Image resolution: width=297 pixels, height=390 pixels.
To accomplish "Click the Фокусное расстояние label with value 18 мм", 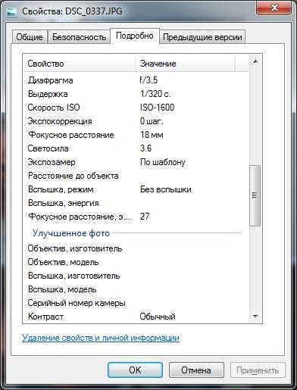I will coord(71,135).
